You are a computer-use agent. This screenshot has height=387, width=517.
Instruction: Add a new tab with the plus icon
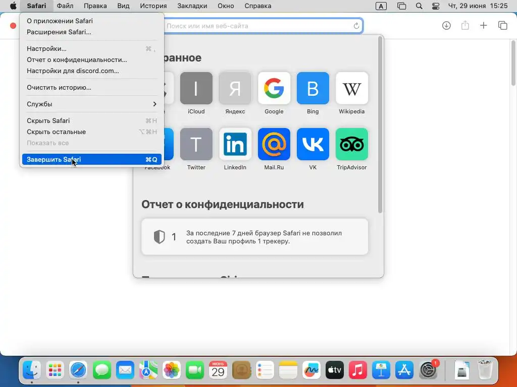483,25
